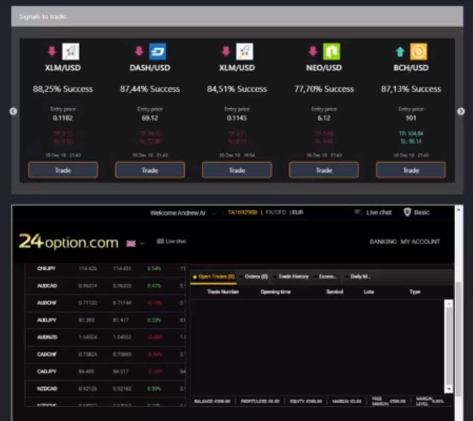Image resolution: width=473 pixels, height=421 pixels.
Task: Click Trade on the DASH/USD card
Action: tap(150, 170)
